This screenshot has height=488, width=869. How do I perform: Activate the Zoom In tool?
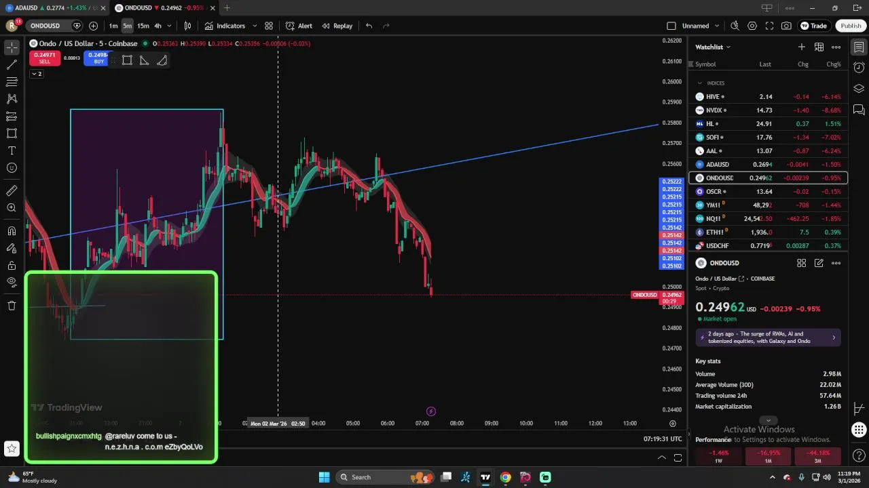(12, 208)
